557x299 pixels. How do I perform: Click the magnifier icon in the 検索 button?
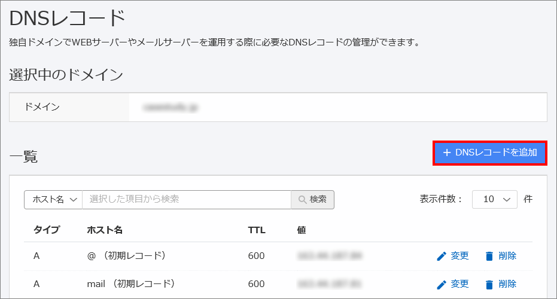(x=302, y=200)
